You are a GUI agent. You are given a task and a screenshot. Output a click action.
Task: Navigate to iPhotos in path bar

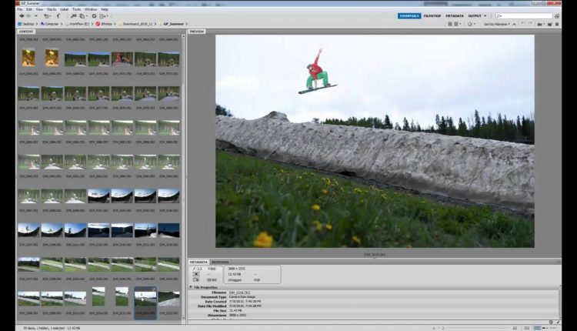(x=103, y=24)
